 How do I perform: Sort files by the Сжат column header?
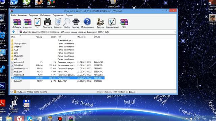[53, 37]
